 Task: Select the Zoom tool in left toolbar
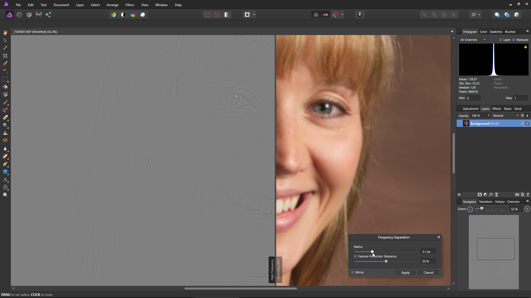[5, 195]
